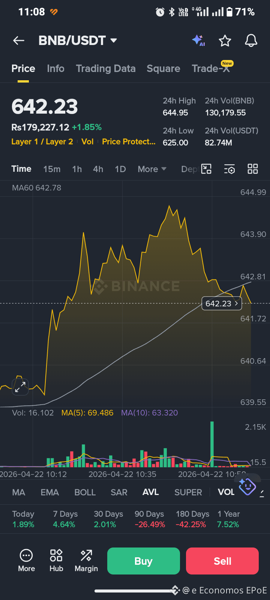
Task: Tap the 24h Vol(USDT) value 82.74M
Action: coord(218,143)
